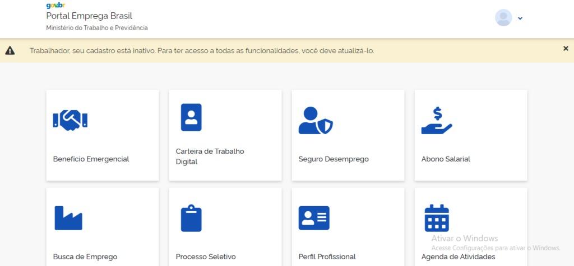Dismiss the inactive registration warning banner
574x266 pixels.
[566, 49]
